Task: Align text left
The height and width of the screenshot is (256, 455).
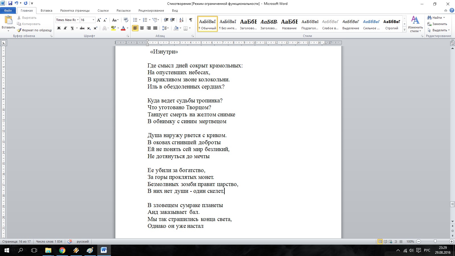Action: [x=135, y=28]
